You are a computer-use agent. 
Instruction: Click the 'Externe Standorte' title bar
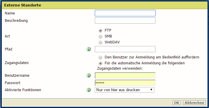(105, 5)
